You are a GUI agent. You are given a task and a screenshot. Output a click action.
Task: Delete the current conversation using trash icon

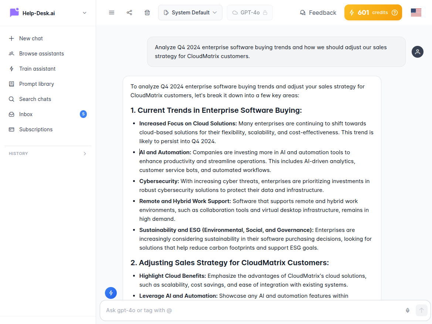pyautogui.click(x=147, y=12)
